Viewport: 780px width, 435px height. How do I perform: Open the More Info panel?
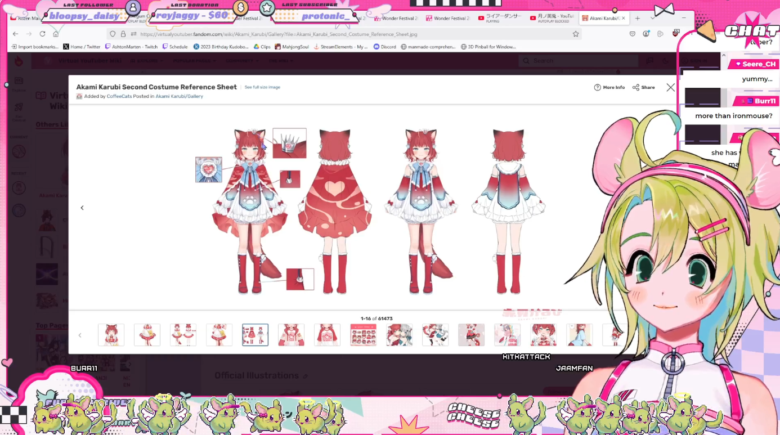pyautogui.click(x=609, y=87)
